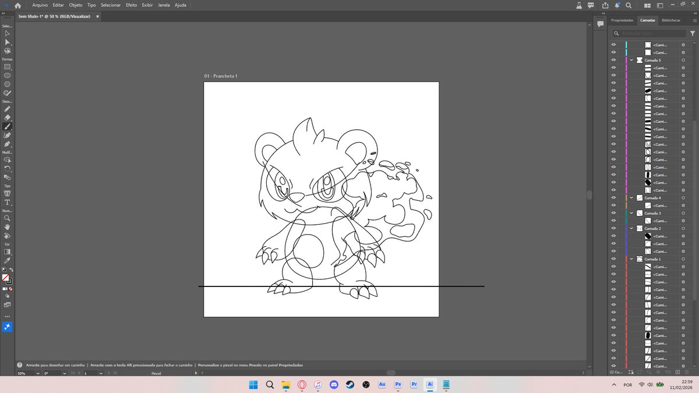Select the Direct Selection tool
The image size is (699, 393).
point(8,43)
